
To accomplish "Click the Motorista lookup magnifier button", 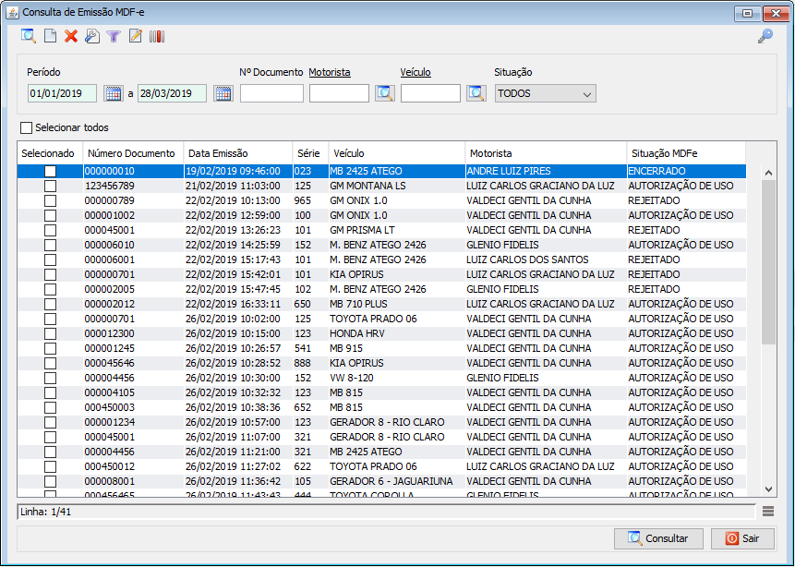I will point(385,93).
